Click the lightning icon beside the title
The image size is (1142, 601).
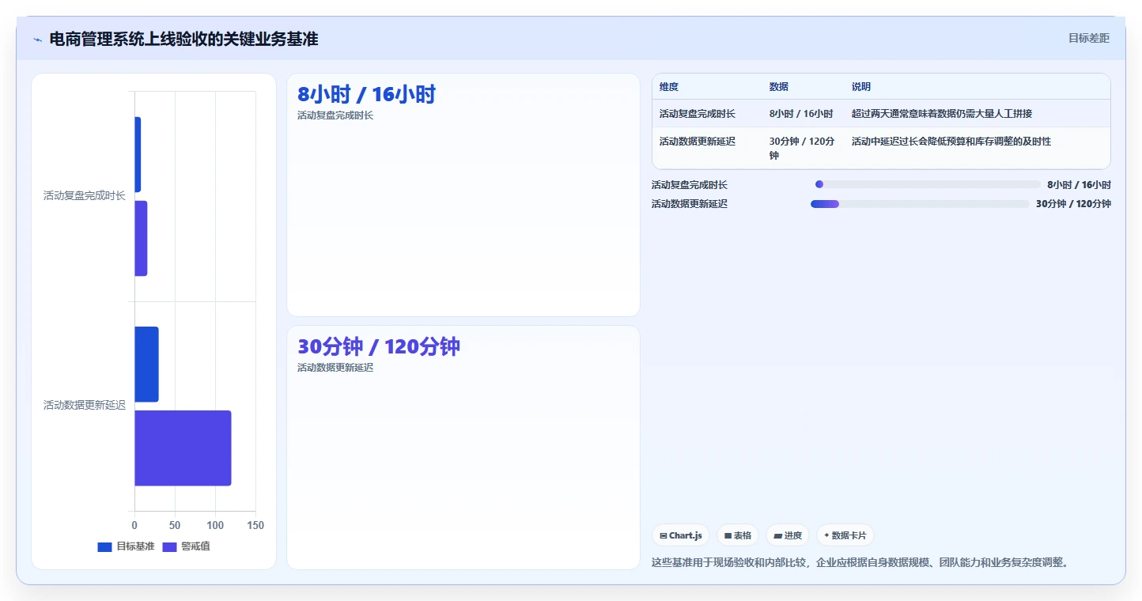point(37,39)
